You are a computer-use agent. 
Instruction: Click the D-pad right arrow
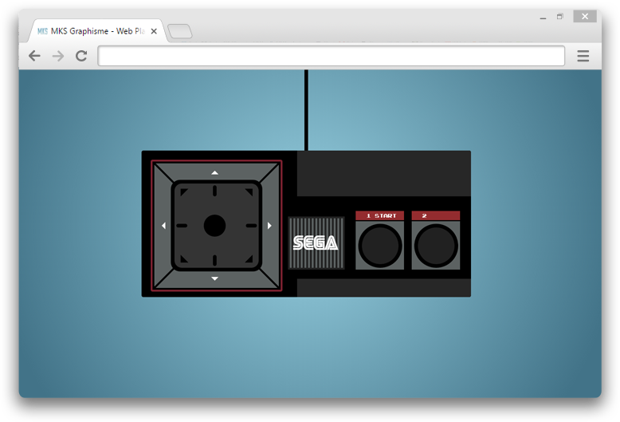coord(269,226)
